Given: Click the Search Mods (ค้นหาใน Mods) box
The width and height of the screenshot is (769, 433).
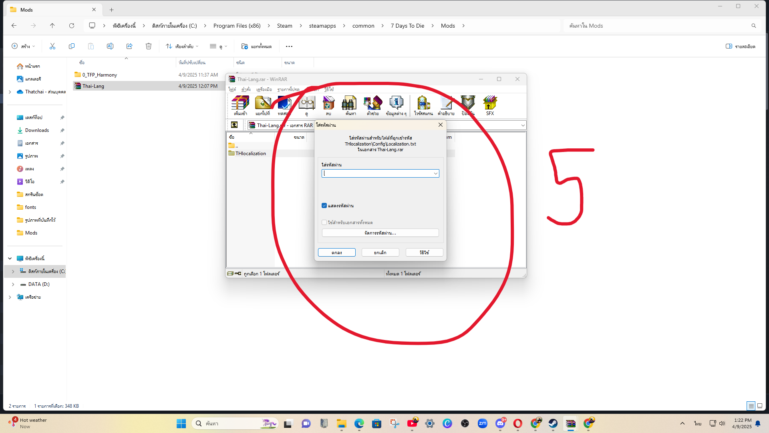Looking at the screenshot, I should [662, 26].
